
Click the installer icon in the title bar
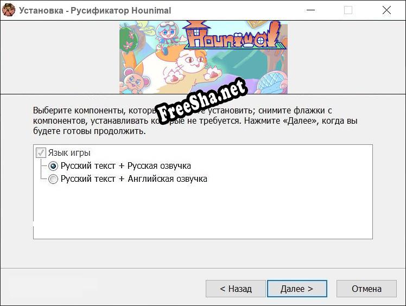(9, 10)
